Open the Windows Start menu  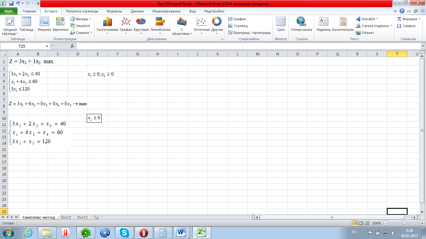pyautogui.click(x=8, y=232)
